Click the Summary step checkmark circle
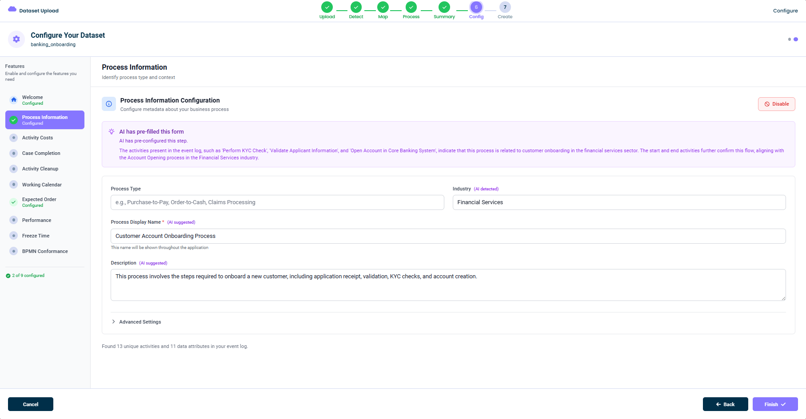806x419 pixels. click(x=444, y=7)
